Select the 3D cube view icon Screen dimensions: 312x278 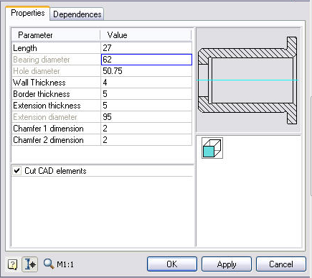click(212, 148)
